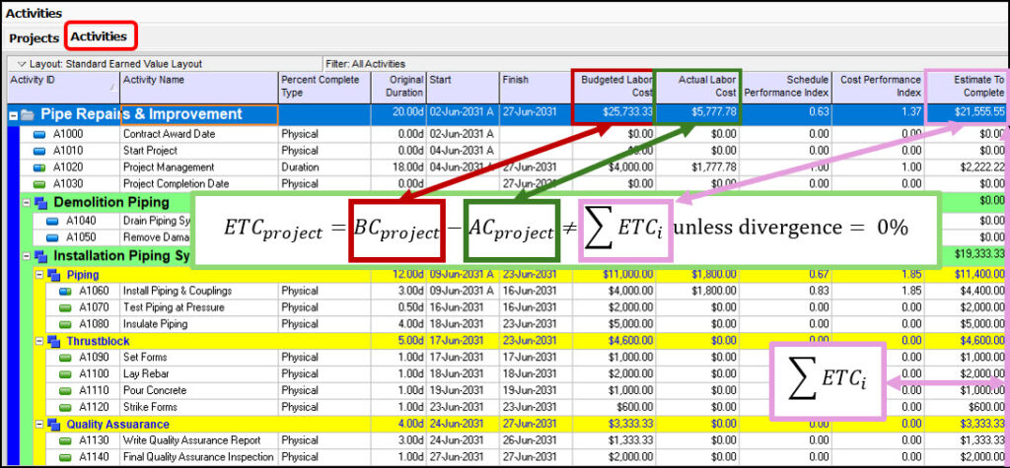Select the Set Forms activity name

pos(145,358)
